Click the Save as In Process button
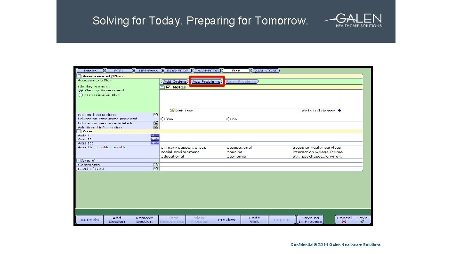This screenshot has width=452, height=254. [310, 220]
